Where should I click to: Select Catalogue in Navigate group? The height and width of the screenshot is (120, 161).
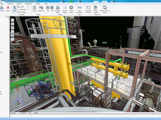[x=23, y=12]
